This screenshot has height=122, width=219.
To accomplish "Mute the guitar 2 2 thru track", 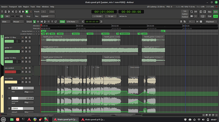I will (x=26, y=37).
